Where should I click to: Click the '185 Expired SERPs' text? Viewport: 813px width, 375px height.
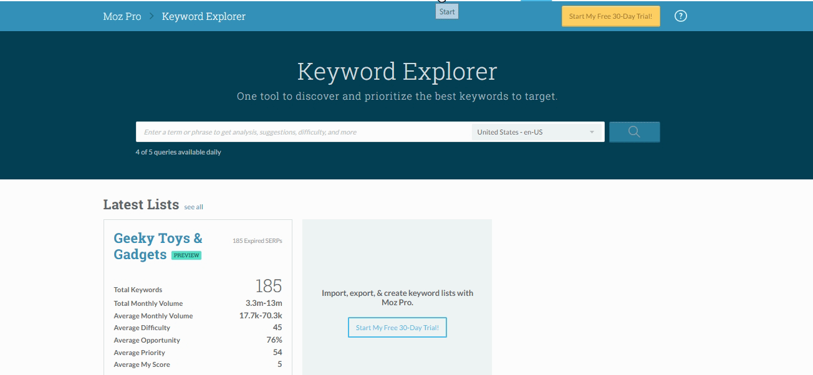click(x=257, y=240)
